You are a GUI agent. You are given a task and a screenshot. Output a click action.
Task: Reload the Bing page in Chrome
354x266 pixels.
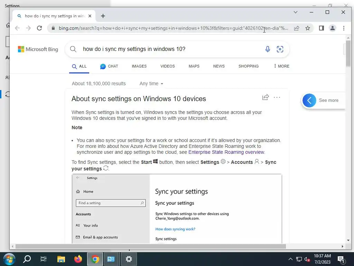point(39,28)
